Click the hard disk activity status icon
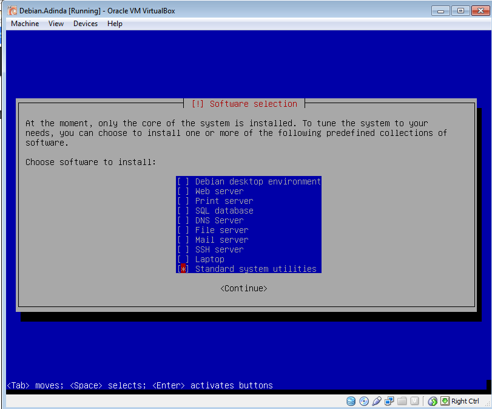The width and height of the screenshot is (492, 409). click(351, 401)
